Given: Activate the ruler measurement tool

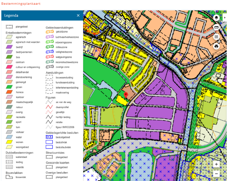Looking at the screenshot, I should point(216,27).
